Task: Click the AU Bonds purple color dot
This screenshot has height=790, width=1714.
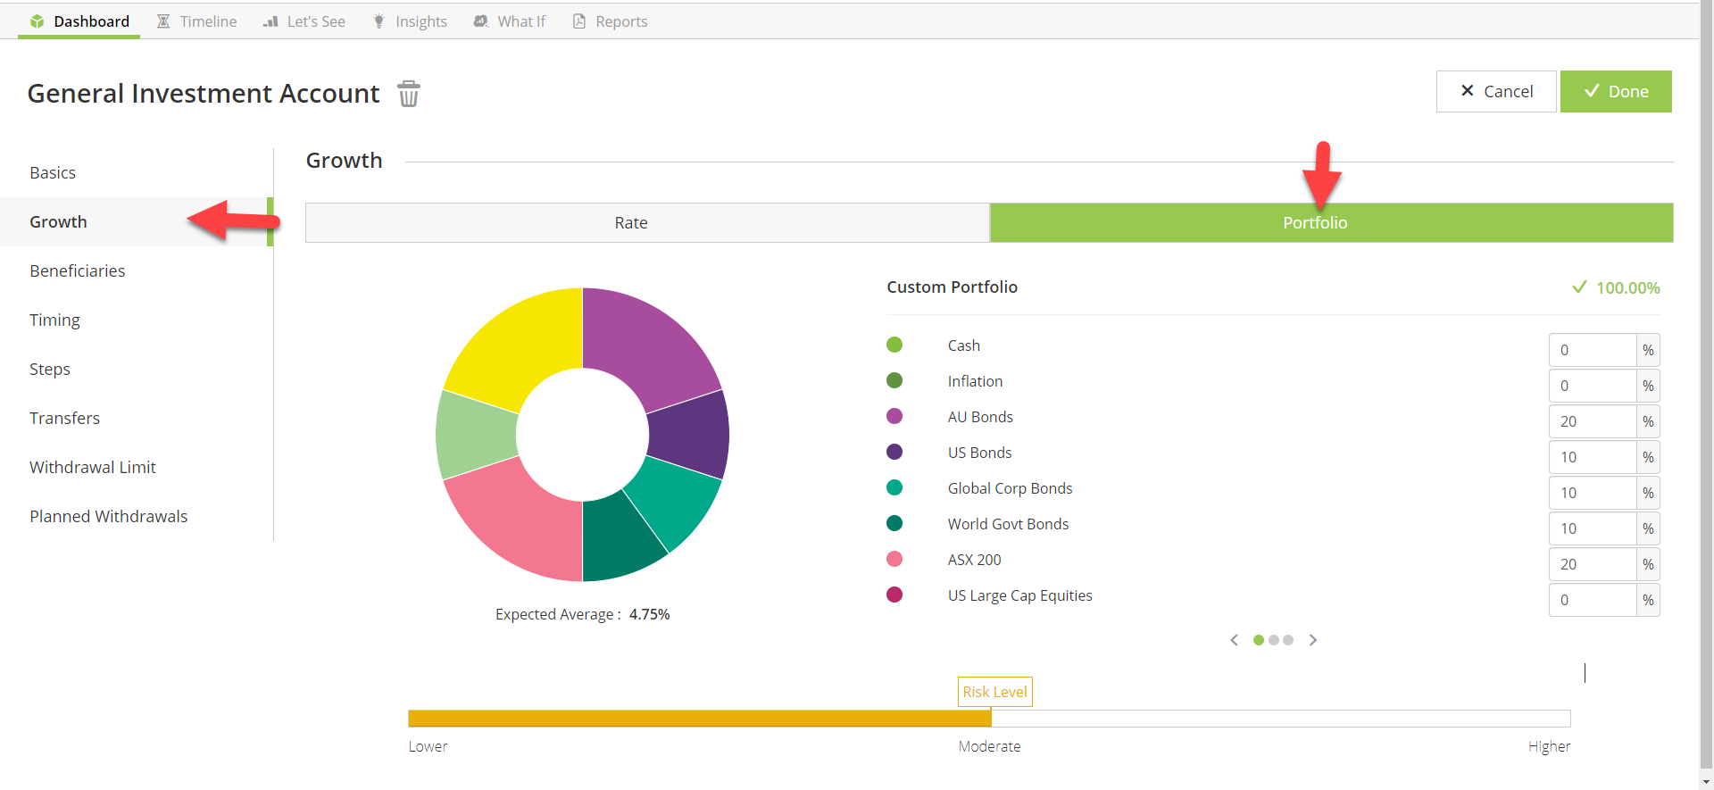Action: pos(894,416)
